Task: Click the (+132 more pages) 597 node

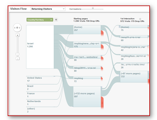Action: pos(87,97)
